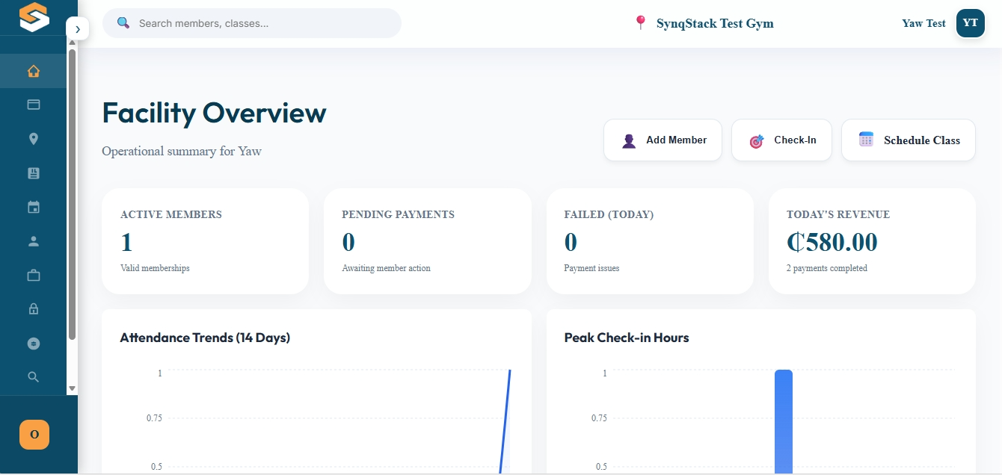Viewport: 1002px width, 475px height.
Task: Expand the sidebar with the chevron arrow
Action: point(78,28)
